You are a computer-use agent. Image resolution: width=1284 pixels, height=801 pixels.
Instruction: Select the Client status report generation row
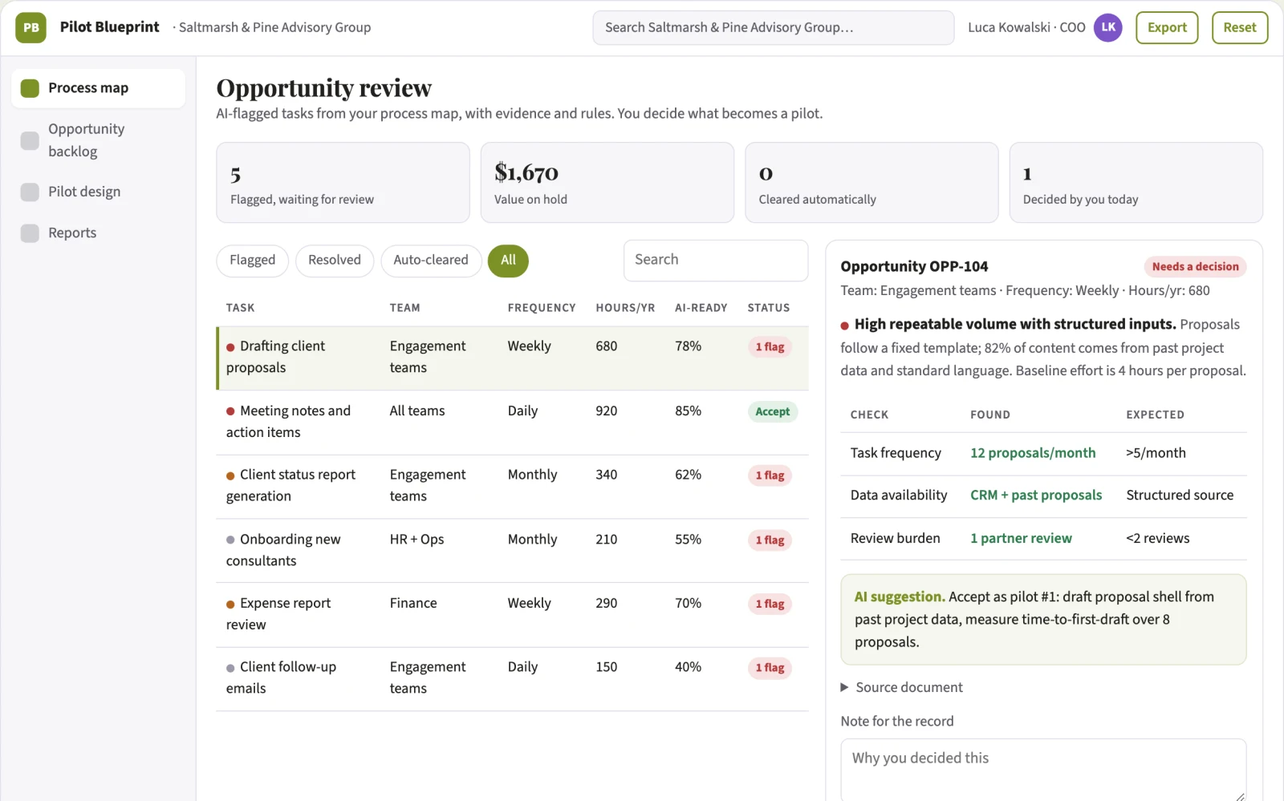click(512, 486)
